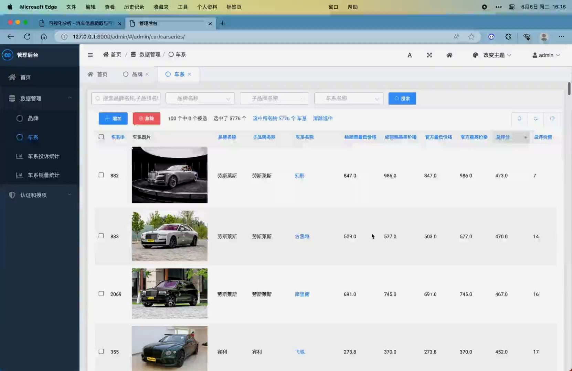Image resolution: width=572 pixels, height=371 pixels.
Task: Click the 数据管理 breadcrumb
Action: tap(146, 55)
